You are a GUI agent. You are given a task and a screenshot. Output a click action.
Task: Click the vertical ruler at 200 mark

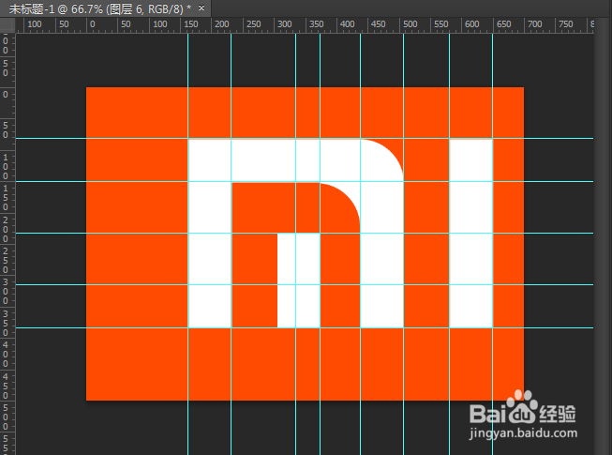6,229
